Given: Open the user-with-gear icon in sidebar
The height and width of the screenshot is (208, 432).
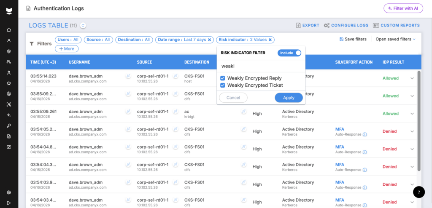Looking at the screenshot, I should click(x=9, y=62).
